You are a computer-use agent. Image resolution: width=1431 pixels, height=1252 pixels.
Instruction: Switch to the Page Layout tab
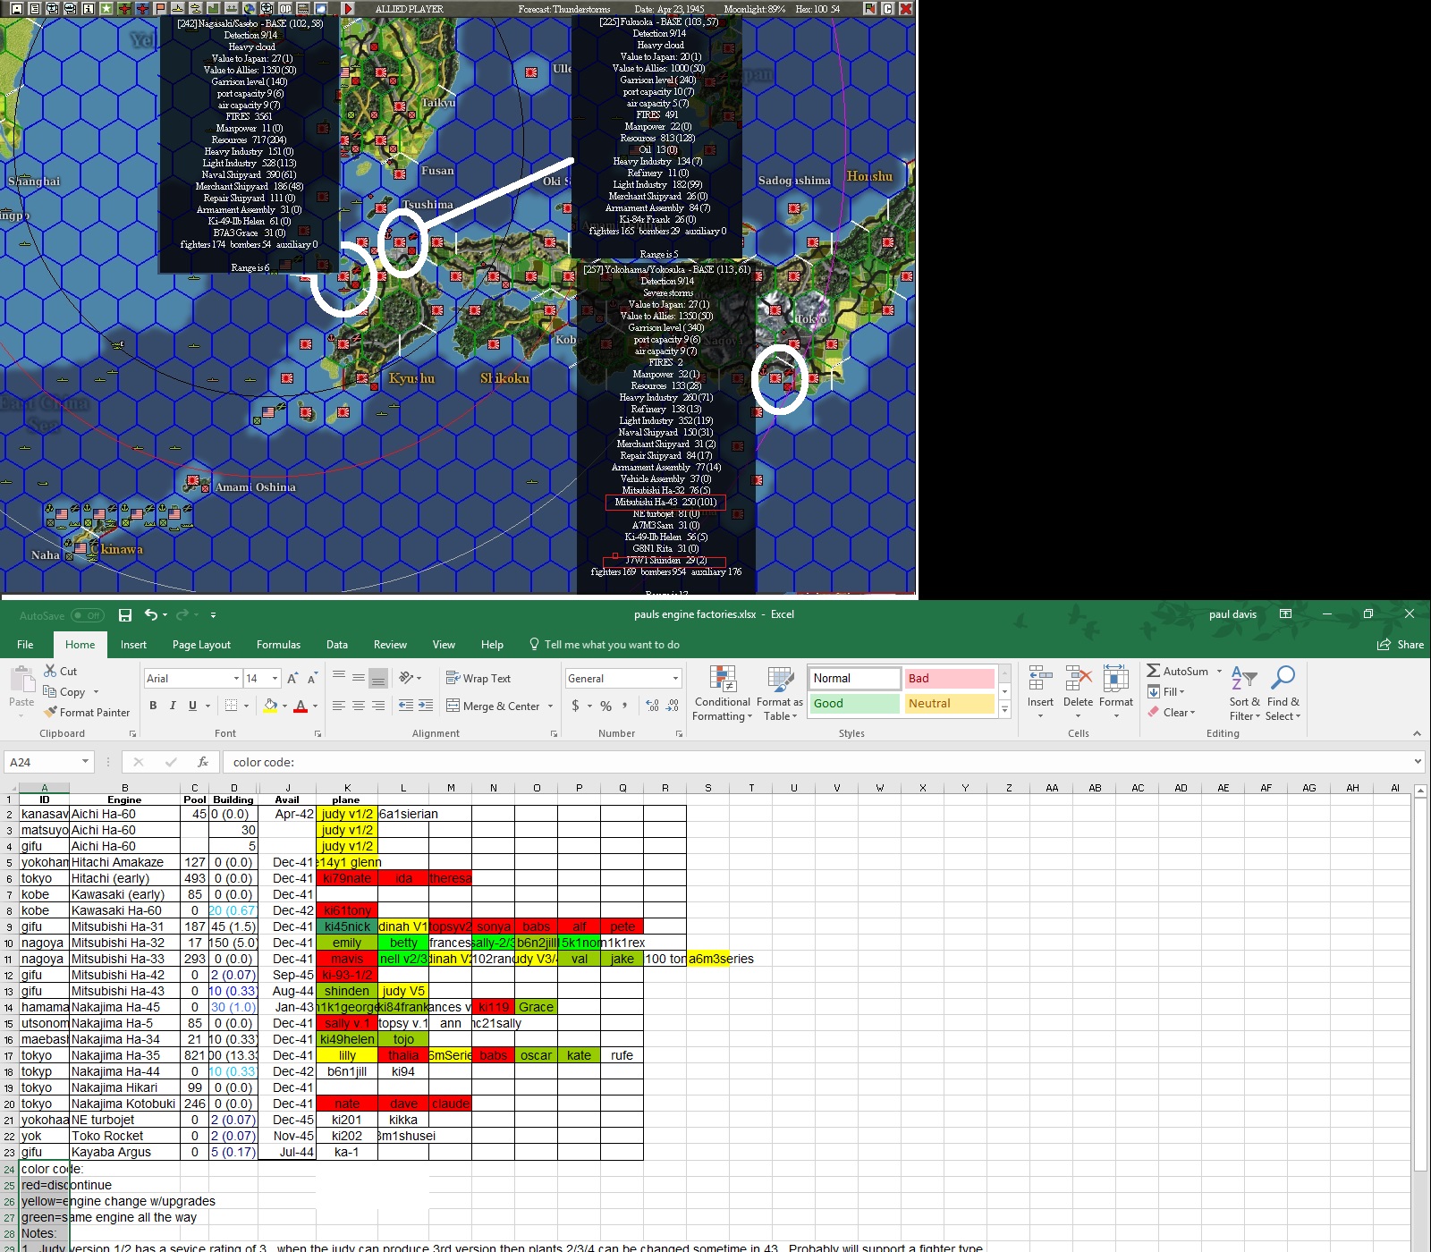click(201, 645)
